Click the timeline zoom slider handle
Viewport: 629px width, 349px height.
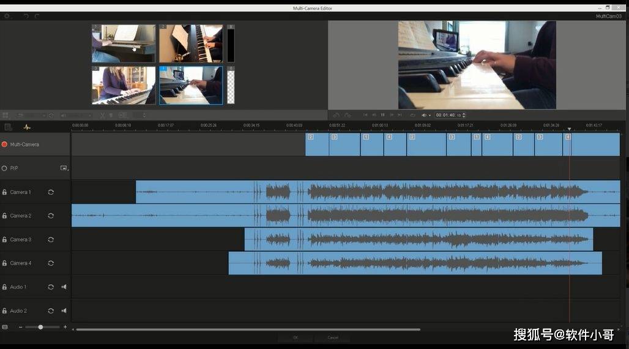coord(40,327)
